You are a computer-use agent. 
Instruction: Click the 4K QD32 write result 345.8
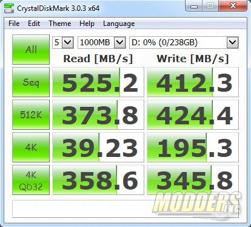click(x=193, y=180)
